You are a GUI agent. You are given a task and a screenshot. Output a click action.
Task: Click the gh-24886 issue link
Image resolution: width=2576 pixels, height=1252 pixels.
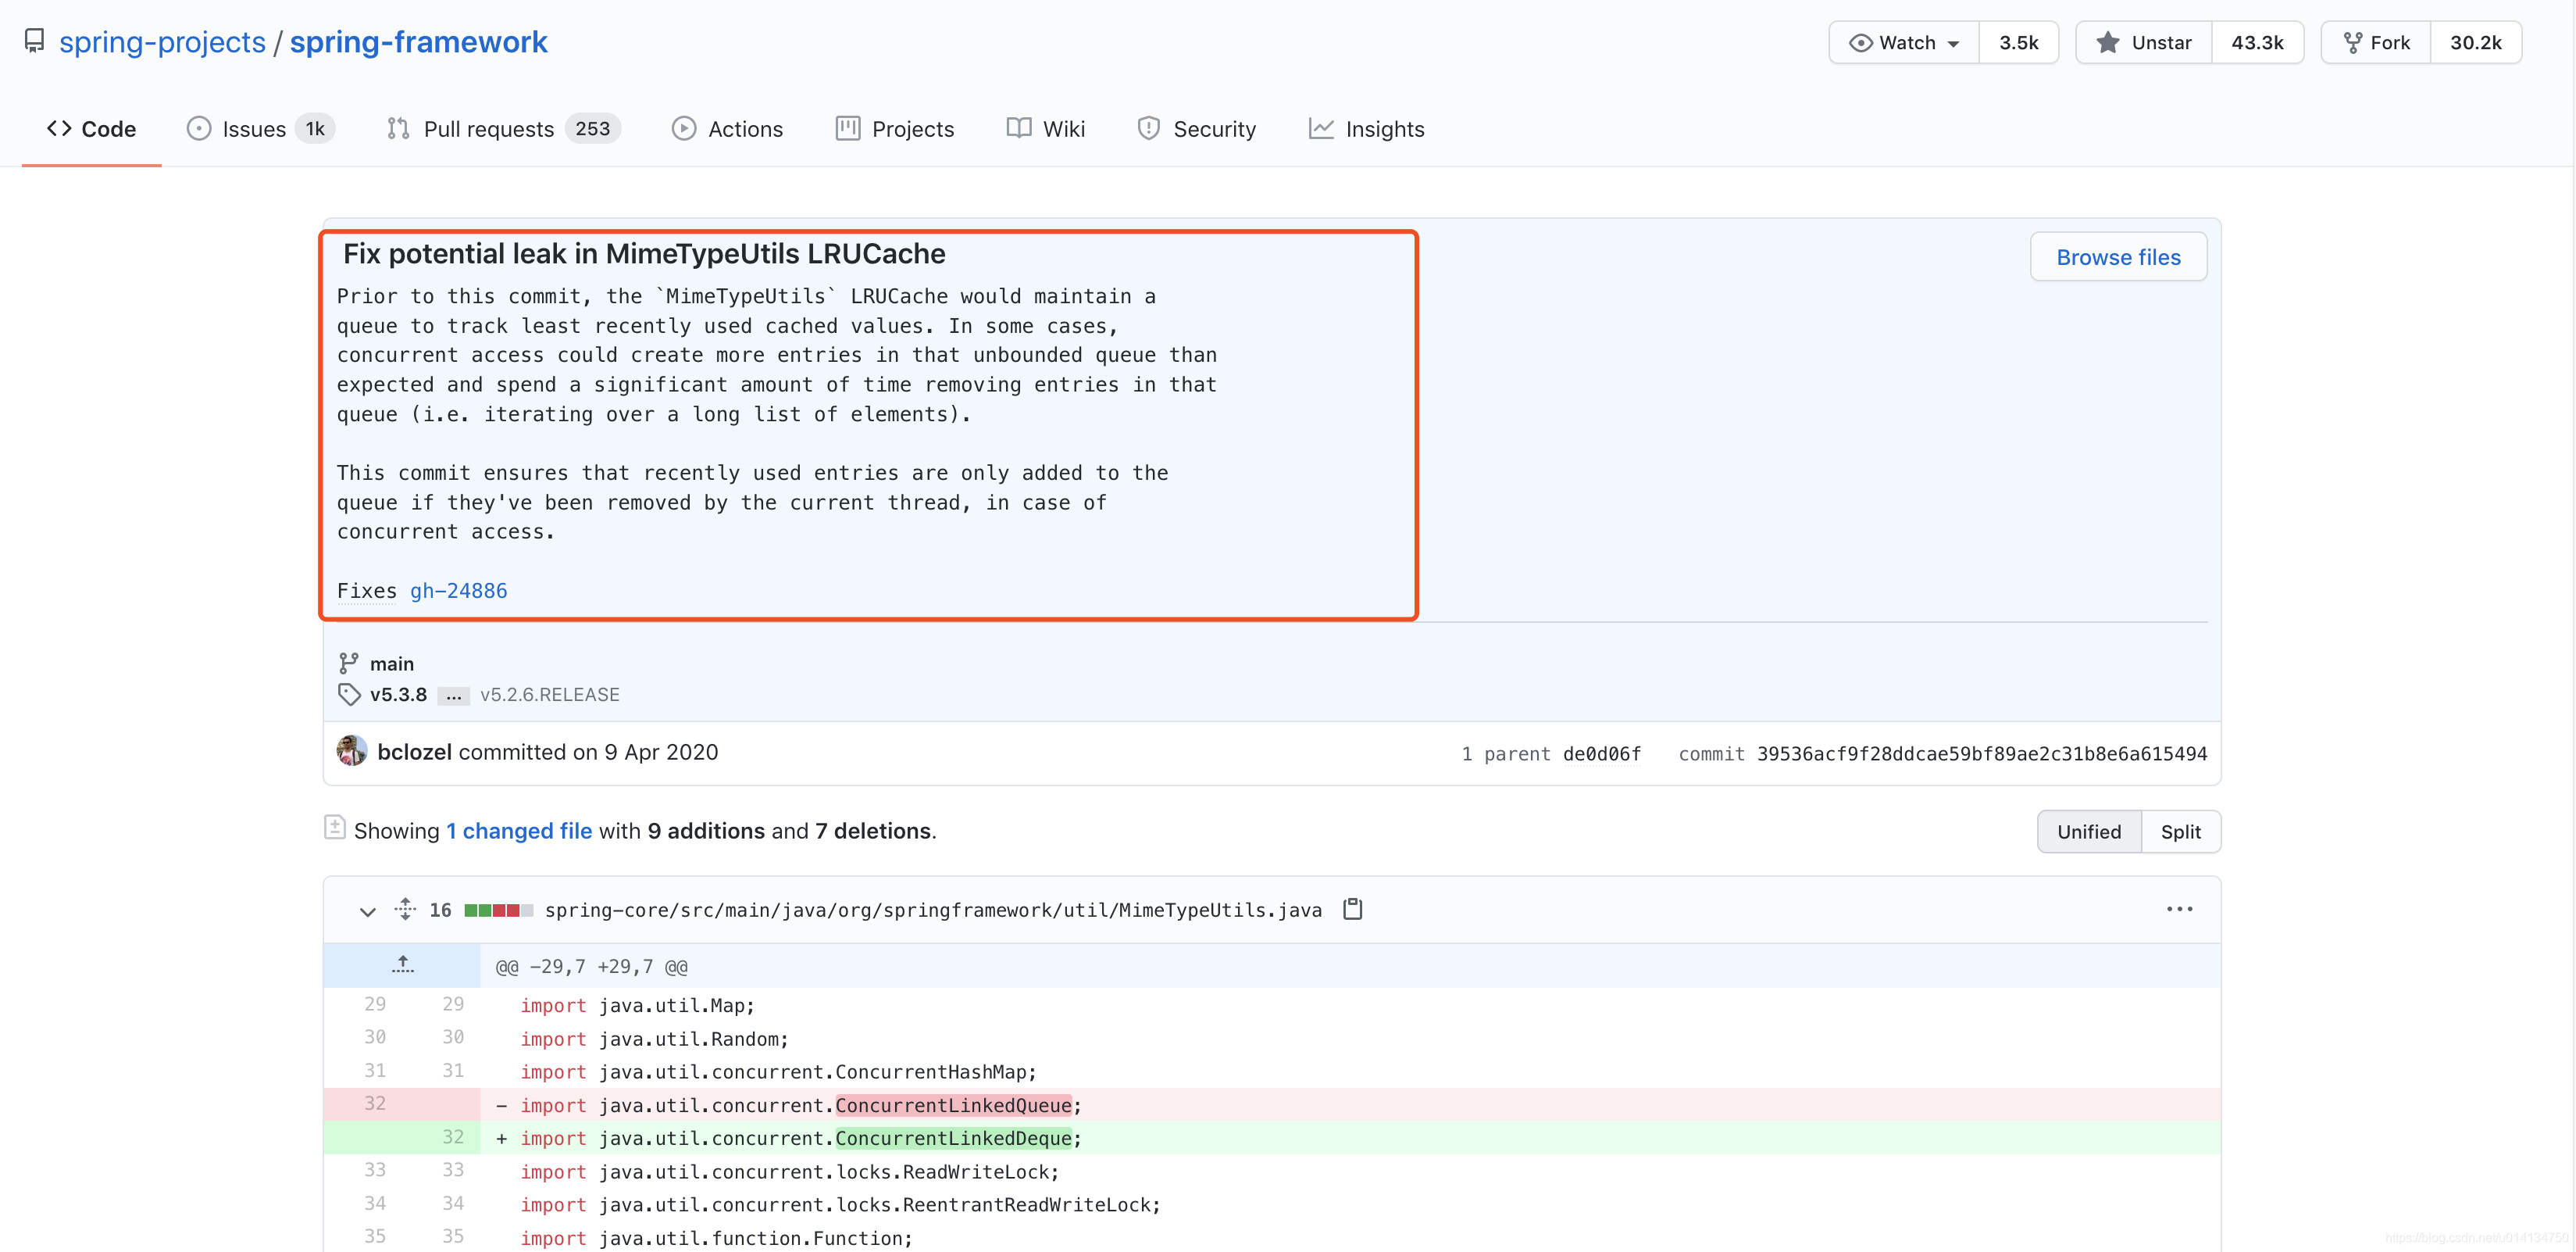pos(460,590)
